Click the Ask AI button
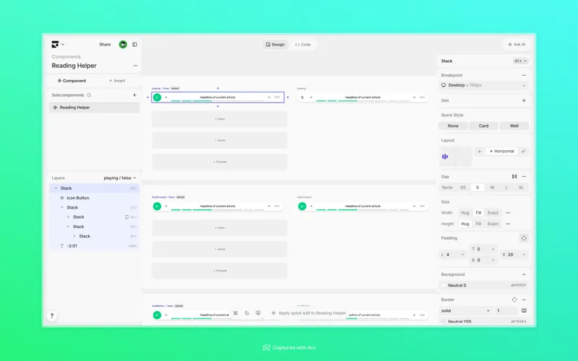 [517, 44]
